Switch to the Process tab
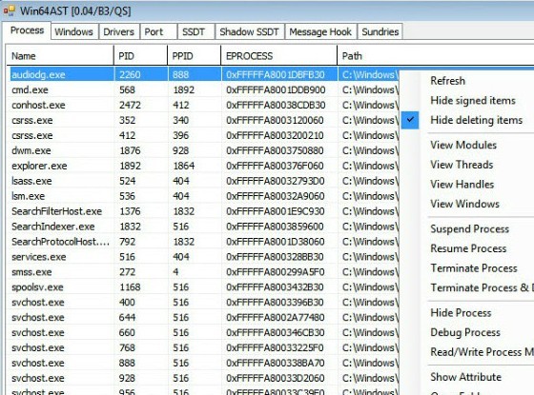 (x=27, y=30)
